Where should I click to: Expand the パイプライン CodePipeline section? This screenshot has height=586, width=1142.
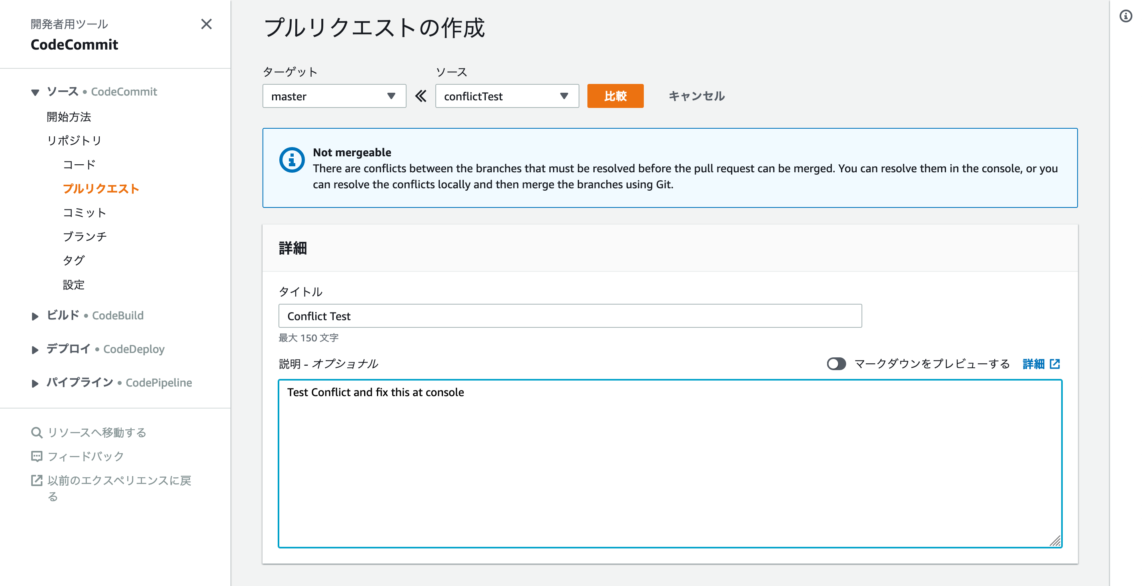coord(35,383)
